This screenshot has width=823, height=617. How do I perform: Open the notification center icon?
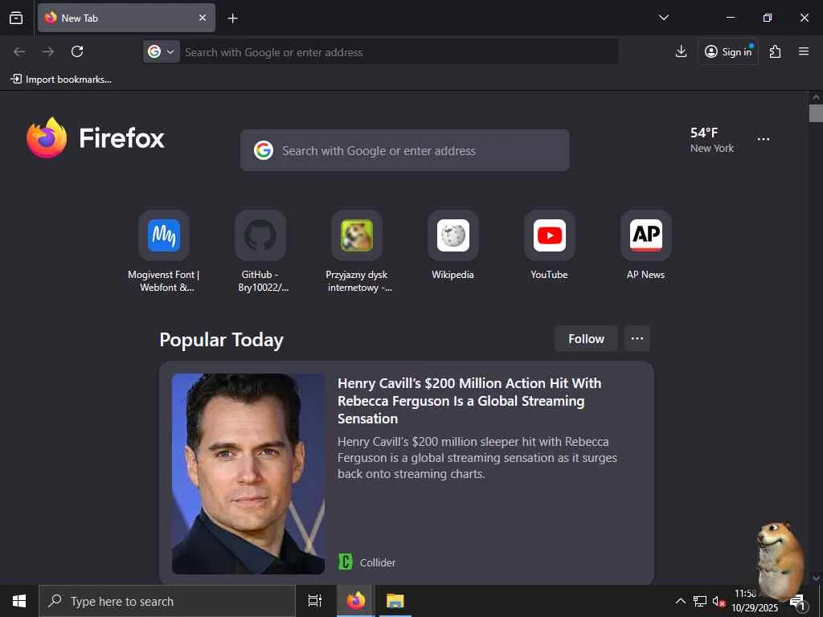798,603
